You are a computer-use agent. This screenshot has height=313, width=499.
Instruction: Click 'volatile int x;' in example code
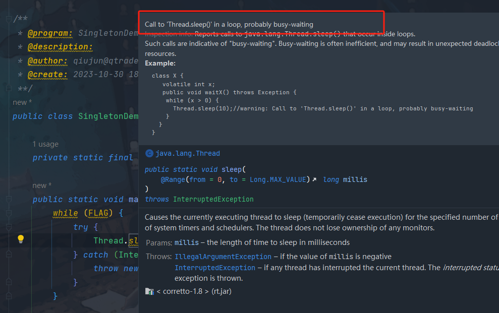point(189,84)
